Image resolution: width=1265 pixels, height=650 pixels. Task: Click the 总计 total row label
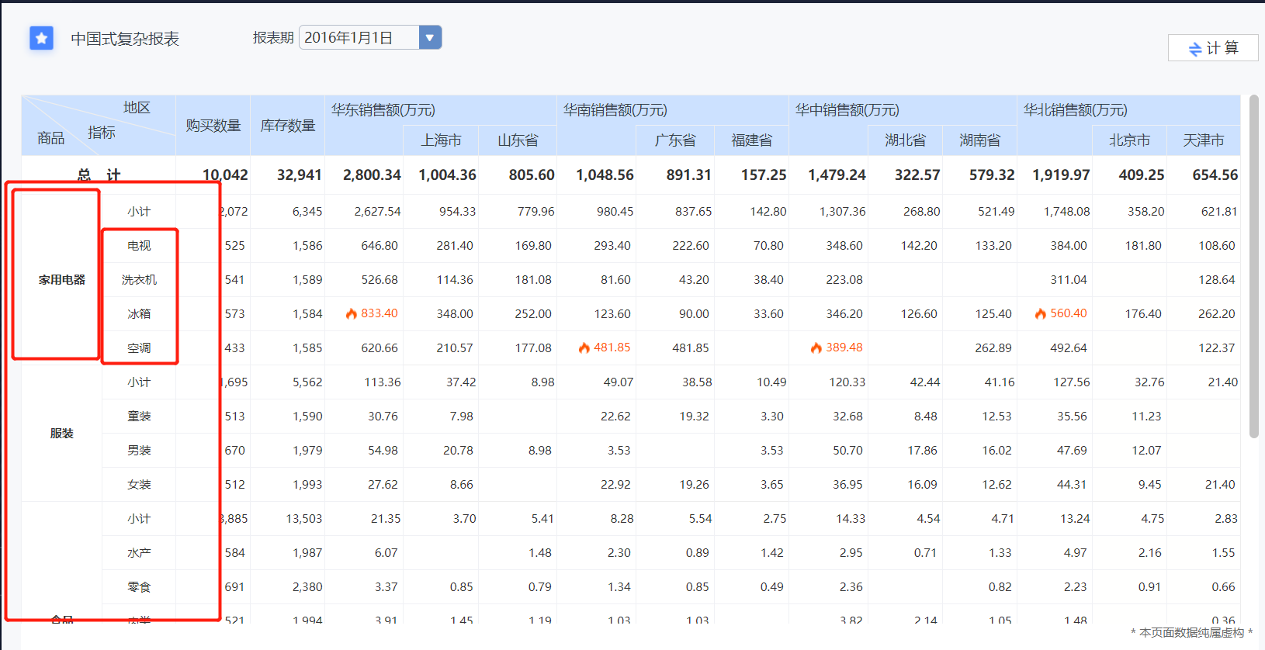99,175
